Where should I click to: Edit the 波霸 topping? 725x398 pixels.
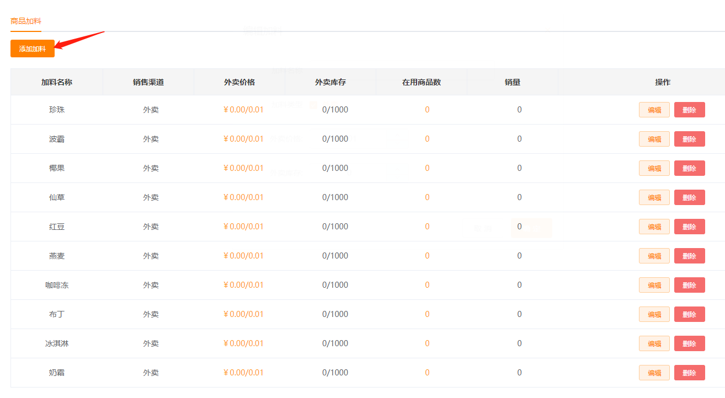coord(654,139)
